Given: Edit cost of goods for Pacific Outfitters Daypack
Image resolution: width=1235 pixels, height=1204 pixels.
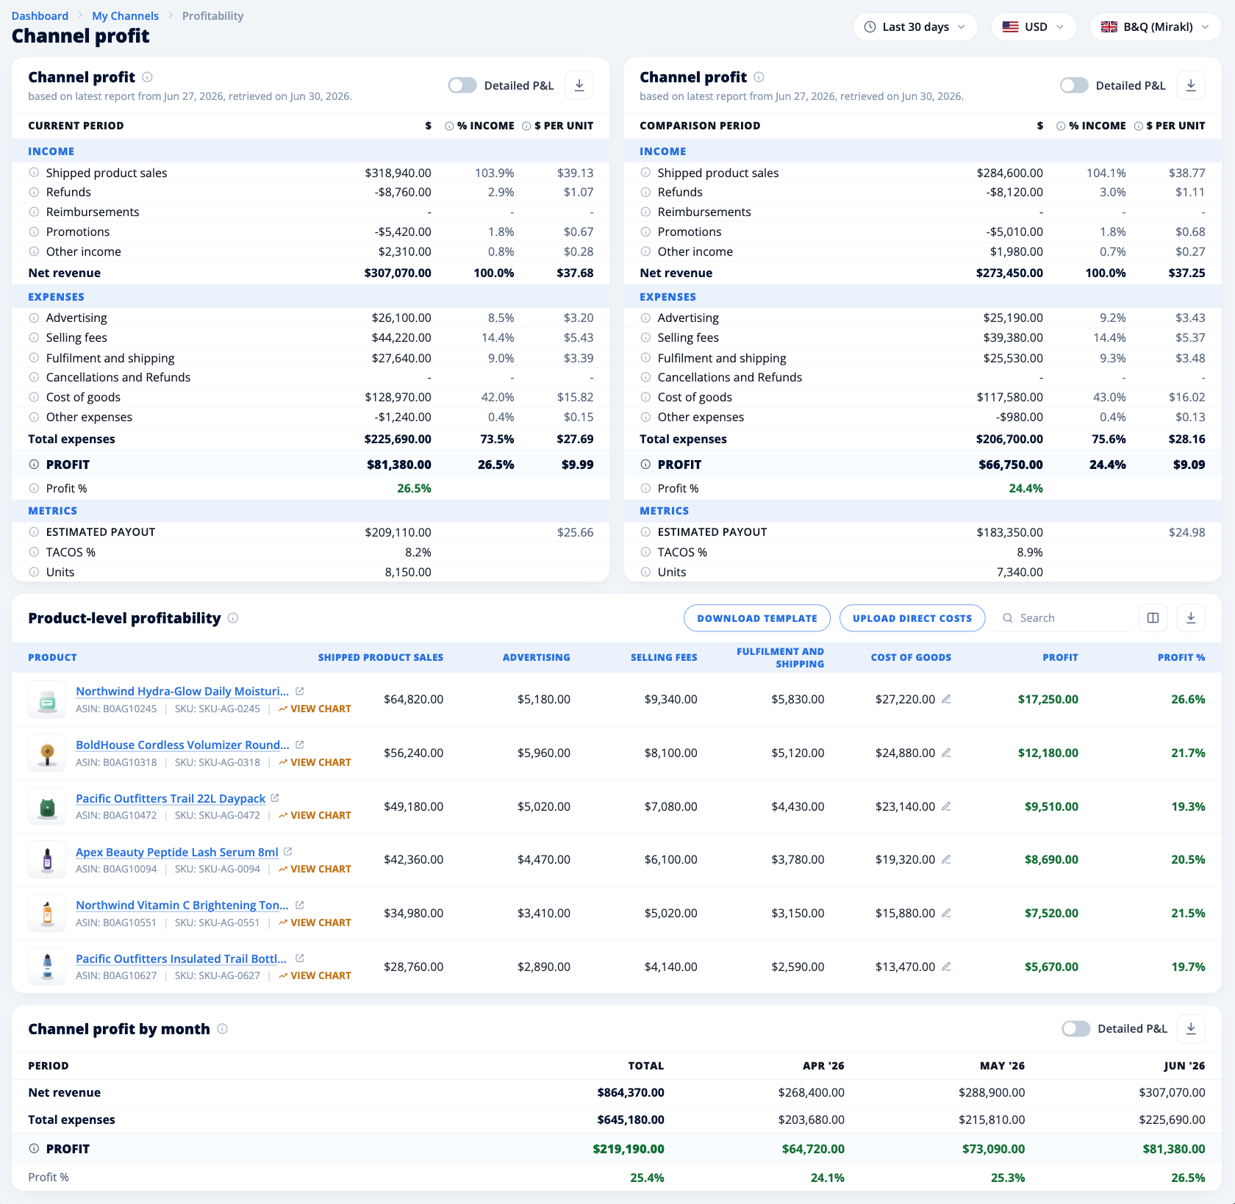Looking at the screenshot, I should (946, 806).
